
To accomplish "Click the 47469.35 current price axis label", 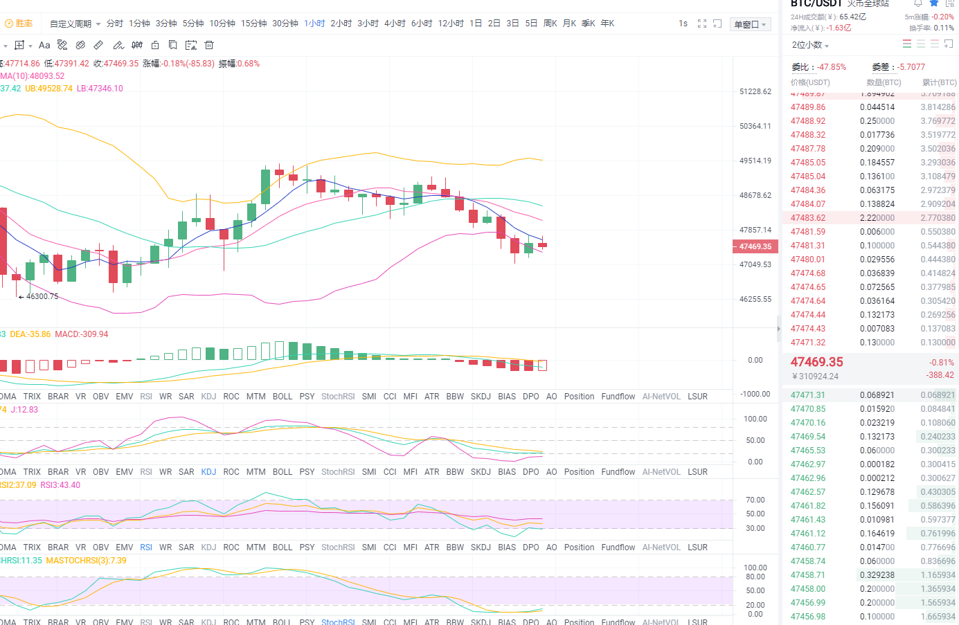I will click(x=755, y=246).
